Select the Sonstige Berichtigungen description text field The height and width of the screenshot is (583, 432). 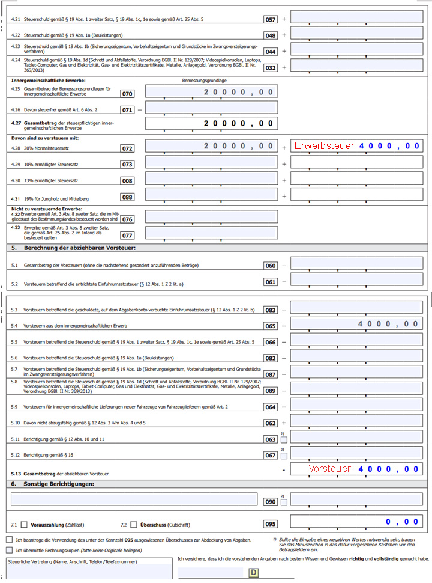134,499
